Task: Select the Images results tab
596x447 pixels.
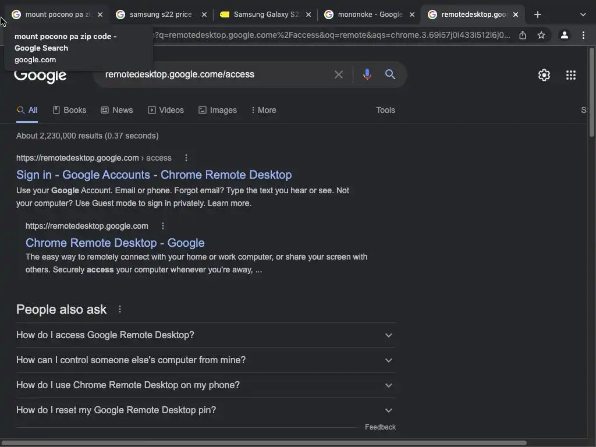Action: click(218, 110)
